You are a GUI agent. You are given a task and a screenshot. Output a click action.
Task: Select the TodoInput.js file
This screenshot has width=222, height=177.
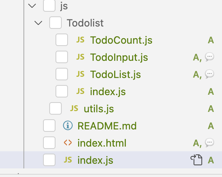click(119, 57)
